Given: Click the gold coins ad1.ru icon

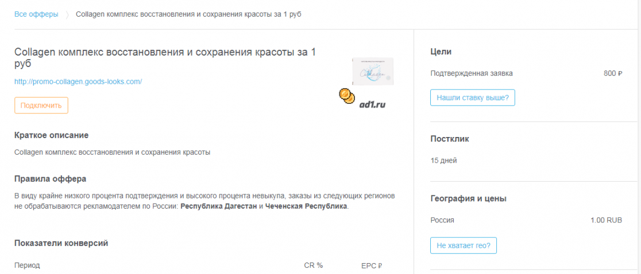Looking at the screenshot, I should pyautogui.click(x=346, y=96).
